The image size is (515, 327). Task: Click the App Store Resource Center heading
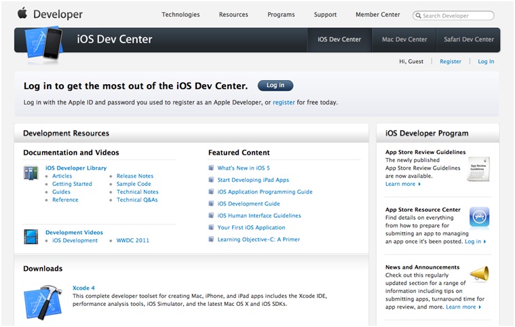[x=423, y=210]
